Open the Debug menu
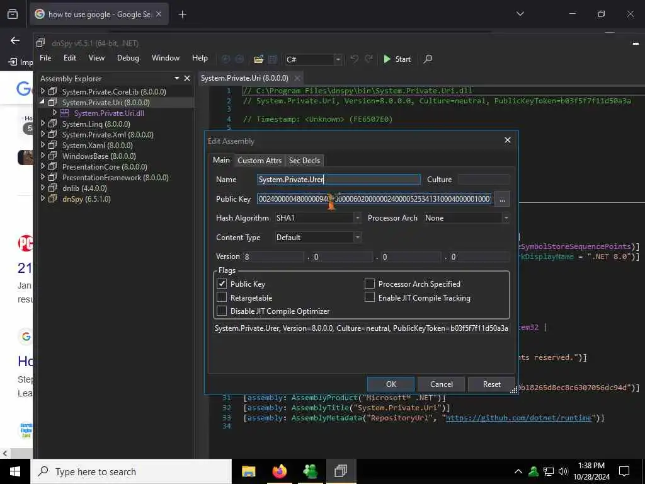 (x=128, y=57)
